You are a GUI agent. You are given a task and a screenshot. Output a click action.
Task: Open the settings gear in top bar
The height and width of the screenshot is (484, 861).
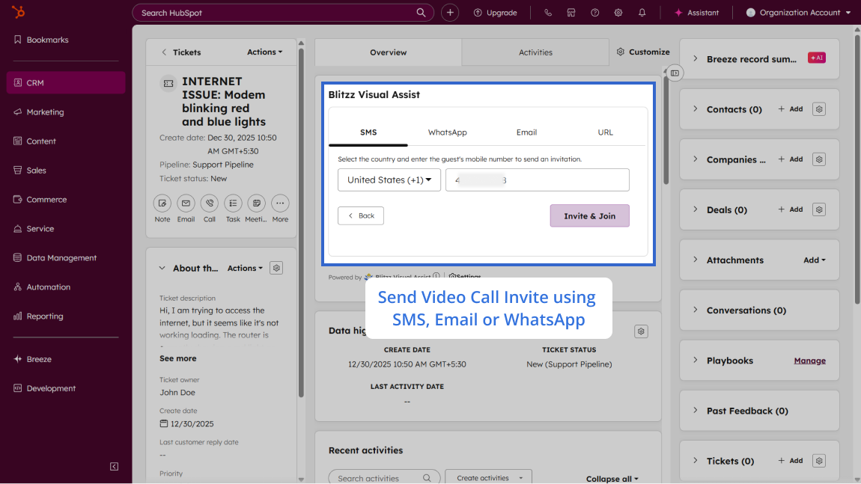tap(618, 13)
